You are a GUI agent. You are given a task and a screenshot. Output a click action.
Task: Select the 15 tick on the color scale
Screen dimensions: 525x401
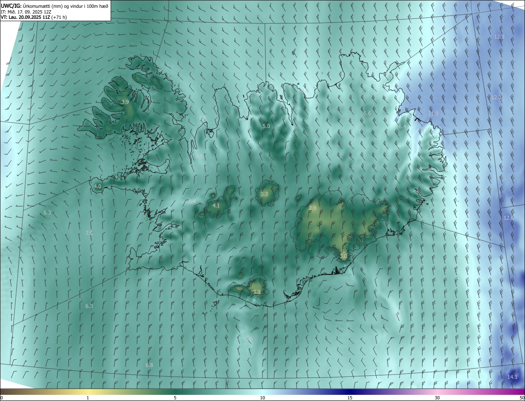click(x=350, y=398)
